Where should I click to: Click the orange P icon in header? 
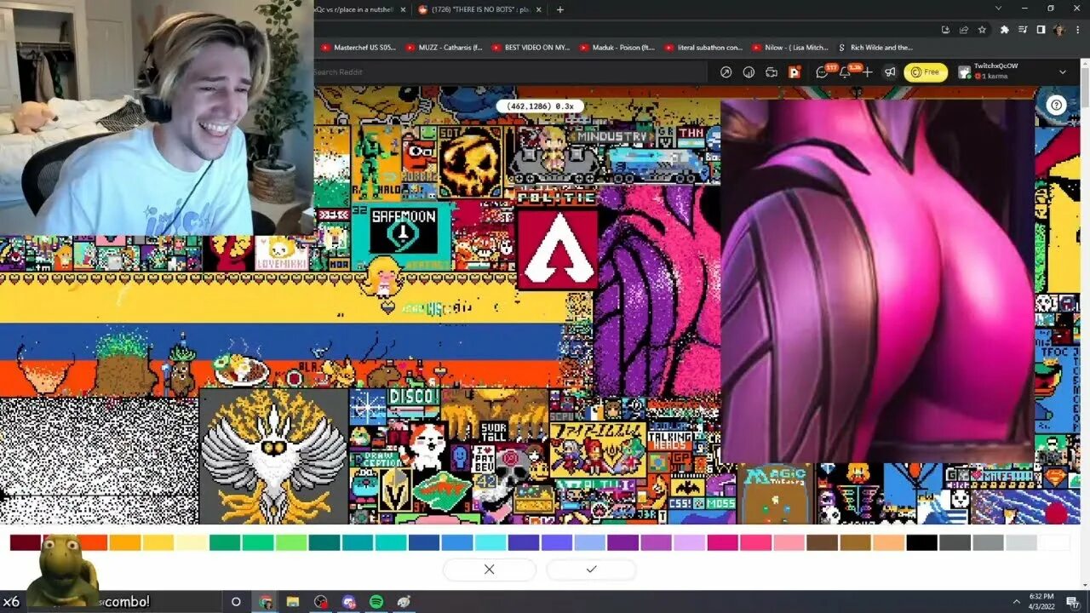coord(795,72)
